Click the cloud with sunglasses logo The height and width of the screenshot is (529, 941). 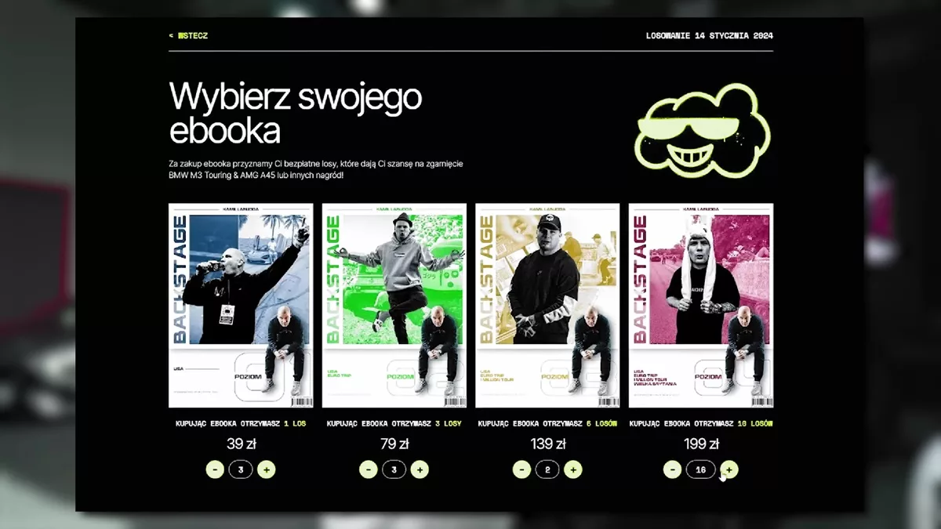point(702,131)
